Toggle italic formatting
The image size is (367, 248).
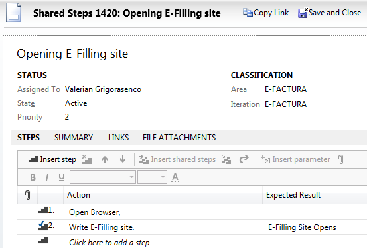click(47, 177)
